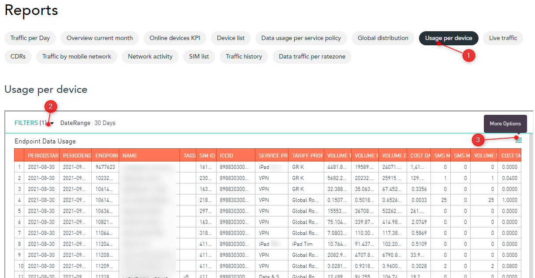Open the More Options hamburger menu
The image size is (535, 278).
[x=519, y=140]
